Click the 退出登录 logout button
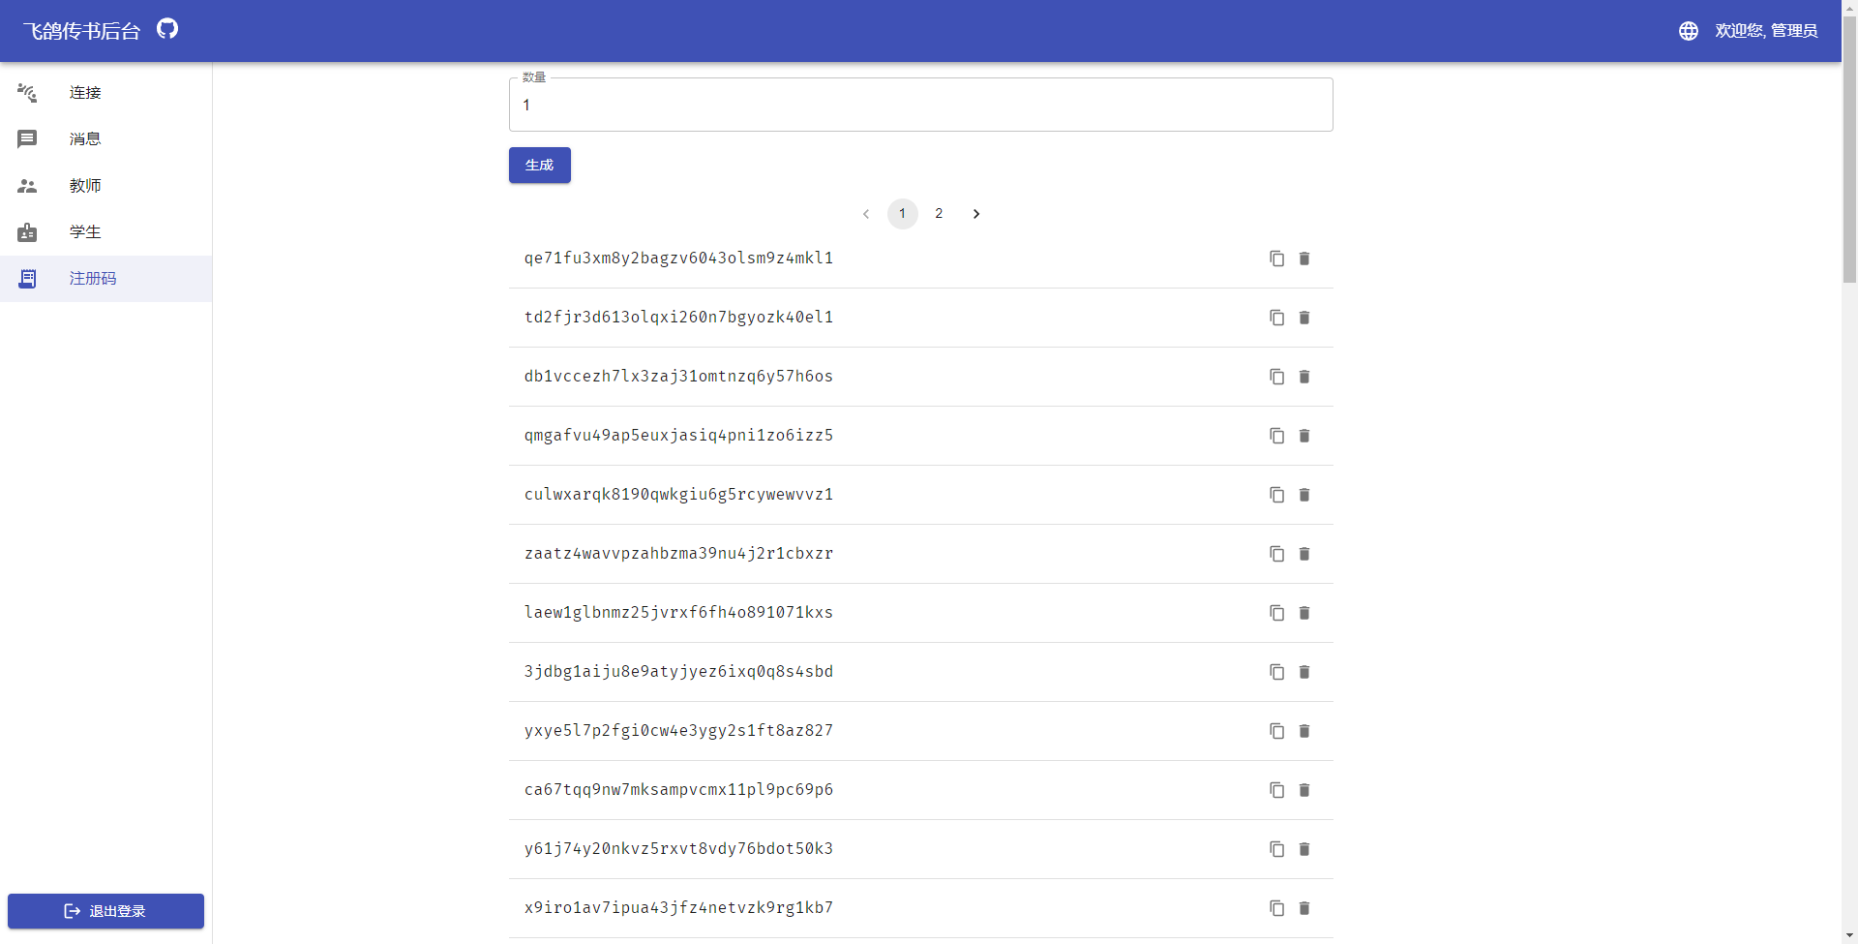The height and width of the screenshot is (944, 1858). (105, 910)
